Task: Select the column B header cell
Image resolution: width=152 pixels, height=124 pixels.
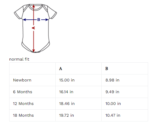Action: [125, 68]
